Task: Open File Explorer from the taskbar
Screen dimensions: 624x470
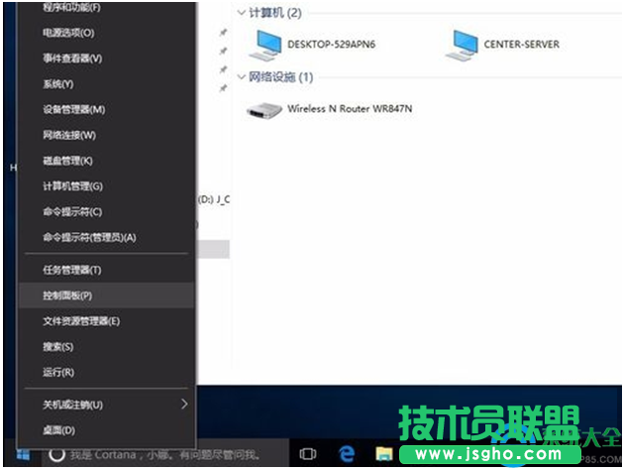Action: [384, 454]
